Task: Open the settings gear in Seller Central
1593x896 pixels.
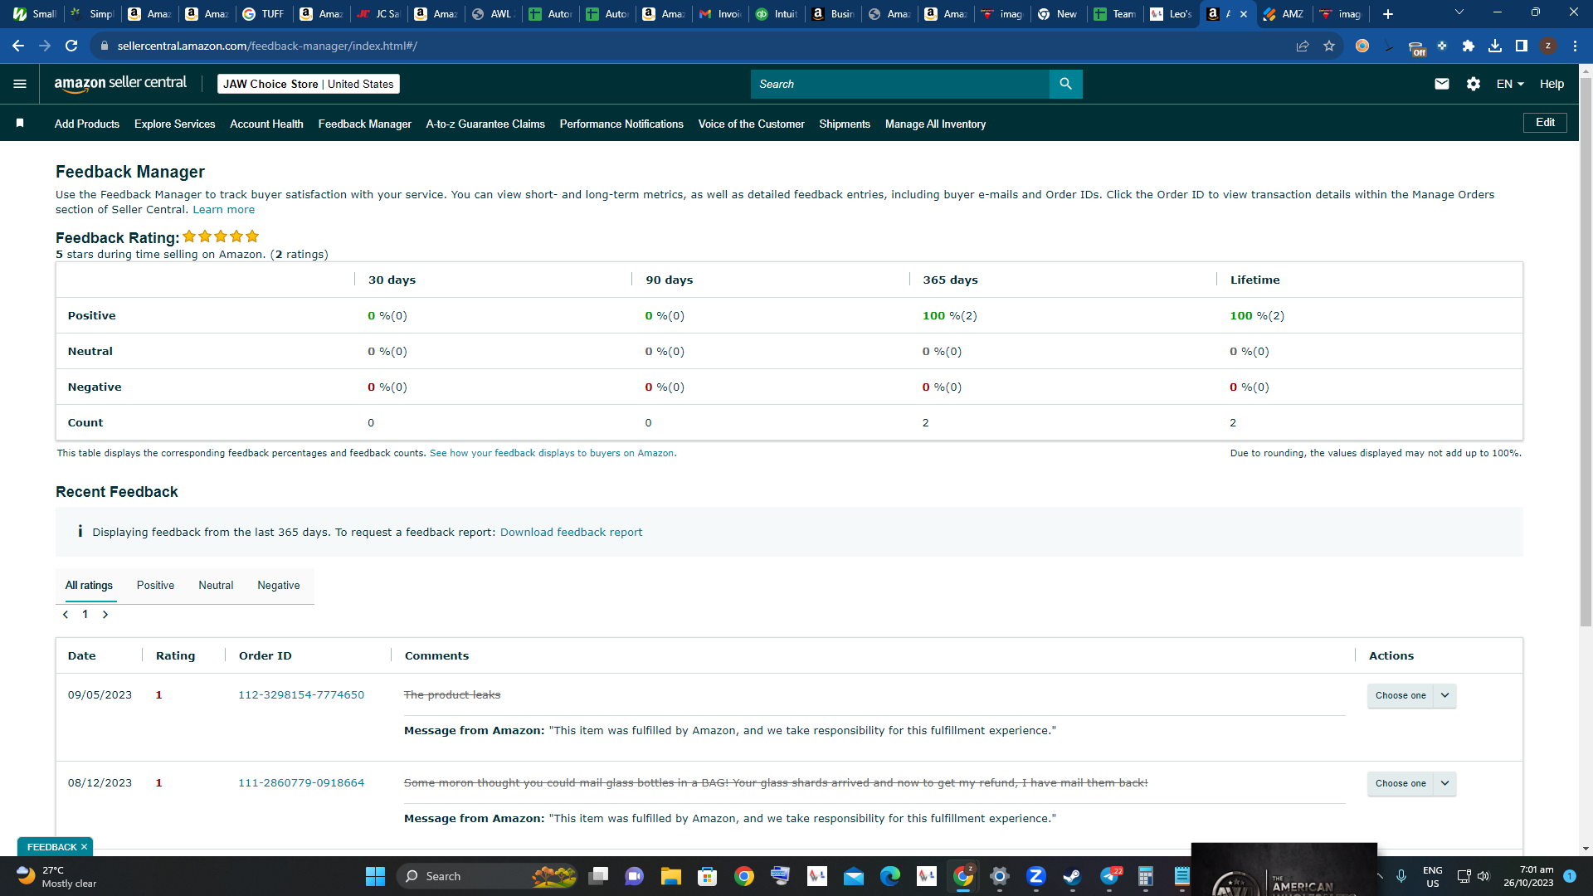Action: tap(1474, 84)
